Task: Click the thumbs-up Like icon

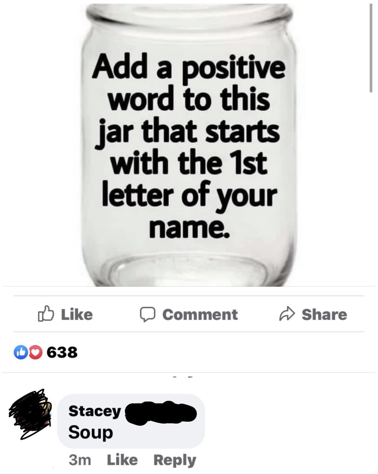Action: pyautogui.click(x=46, y=314)
